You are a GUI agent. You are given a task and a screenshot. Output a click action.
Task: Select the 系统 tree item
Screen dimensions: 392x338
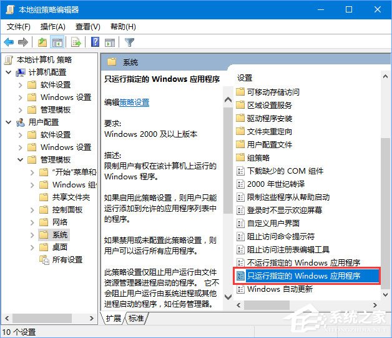click(60, 235)
